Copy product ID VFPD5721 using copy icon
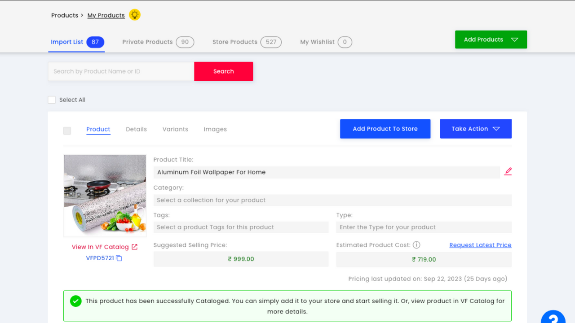The width and height of the screenshot is (575, 323). 119,258
